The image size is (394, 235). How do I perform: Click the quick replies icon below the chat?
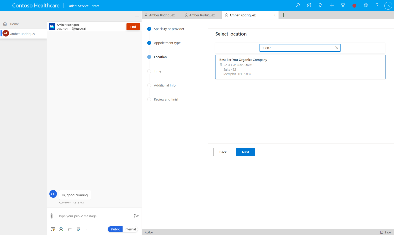click(53, 229)
